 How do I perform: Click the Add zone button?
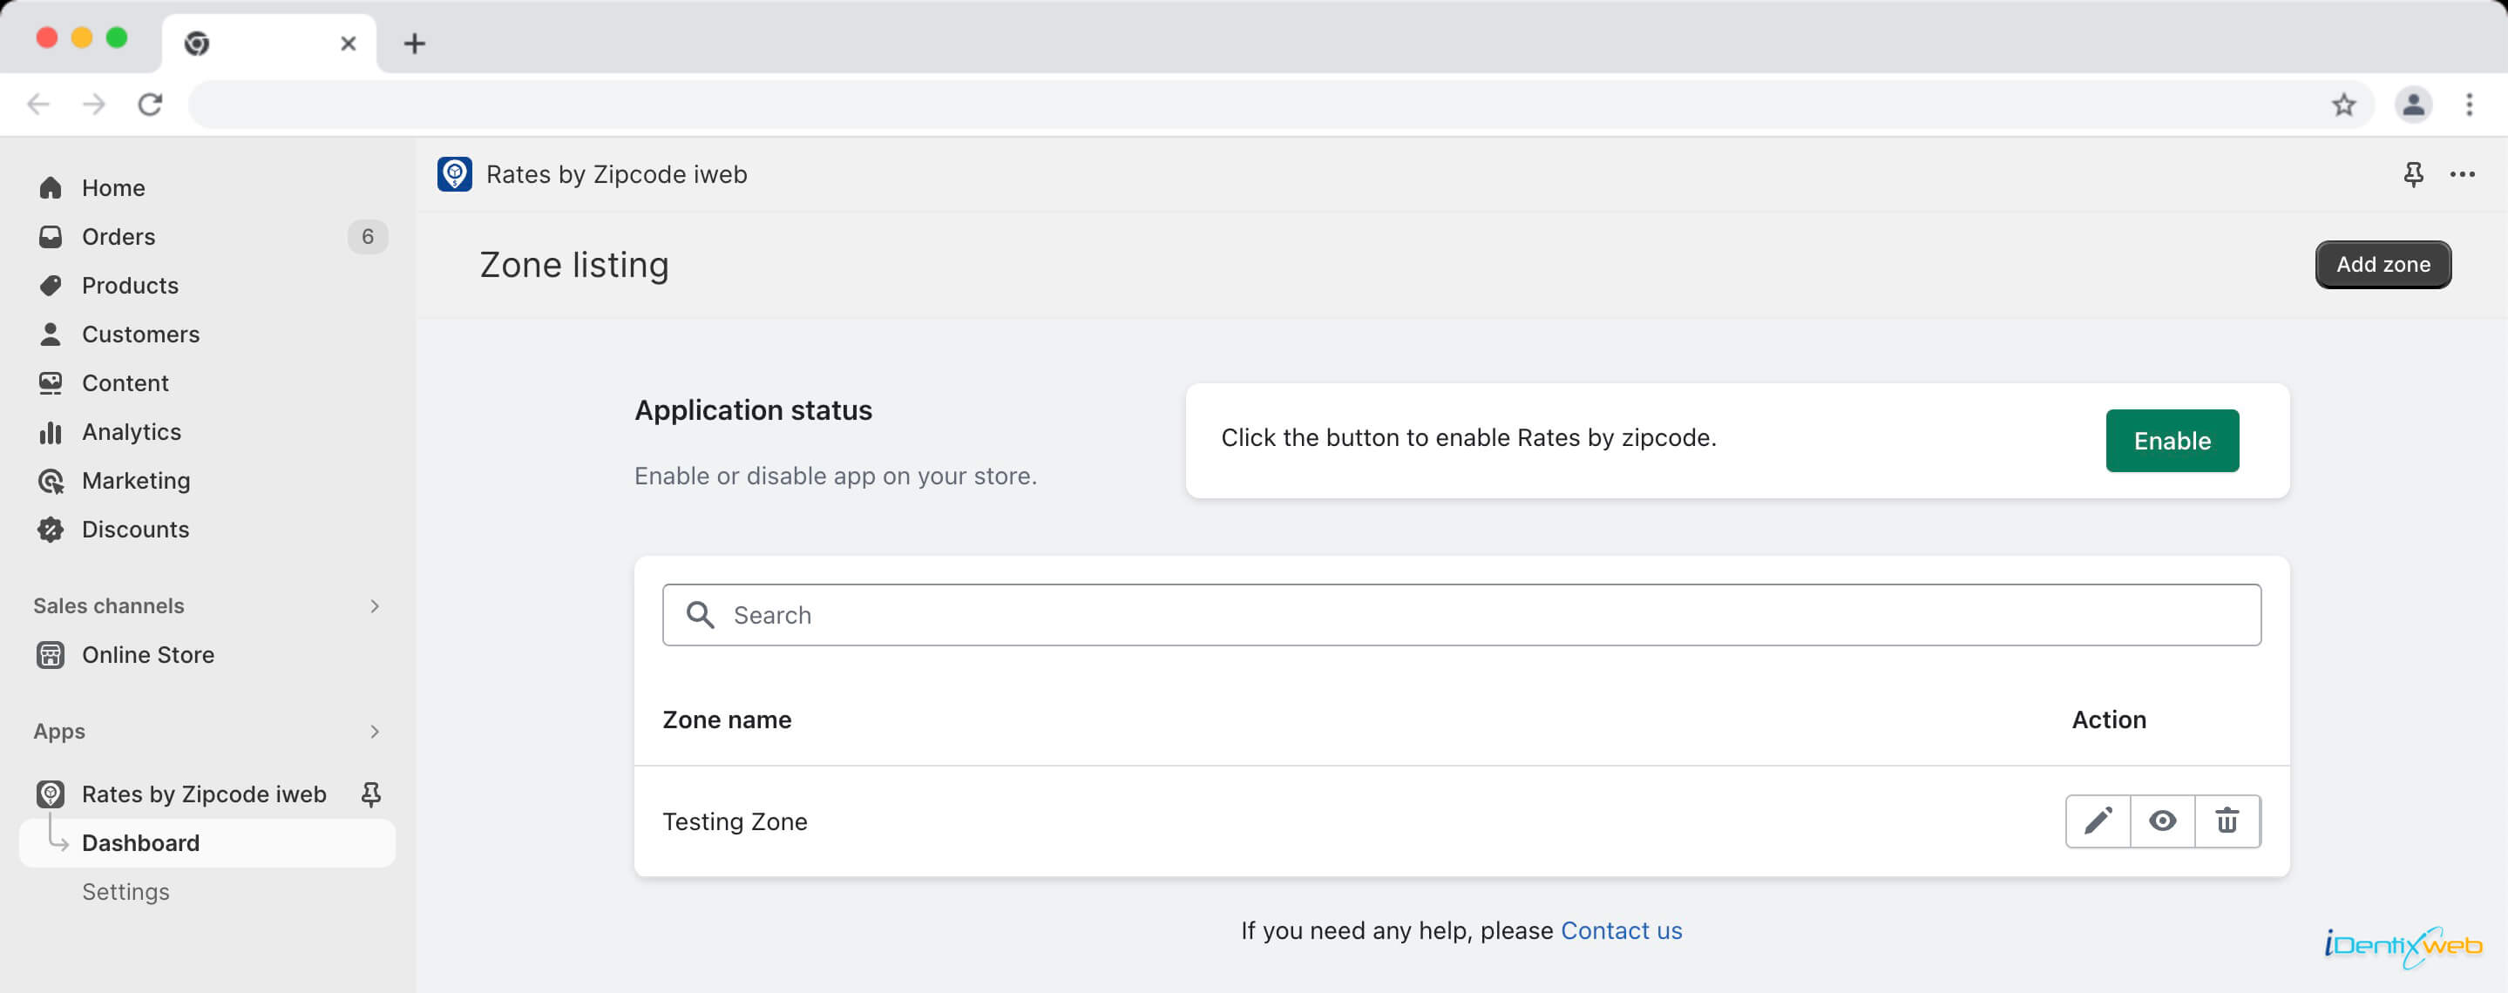(2383, 265)
